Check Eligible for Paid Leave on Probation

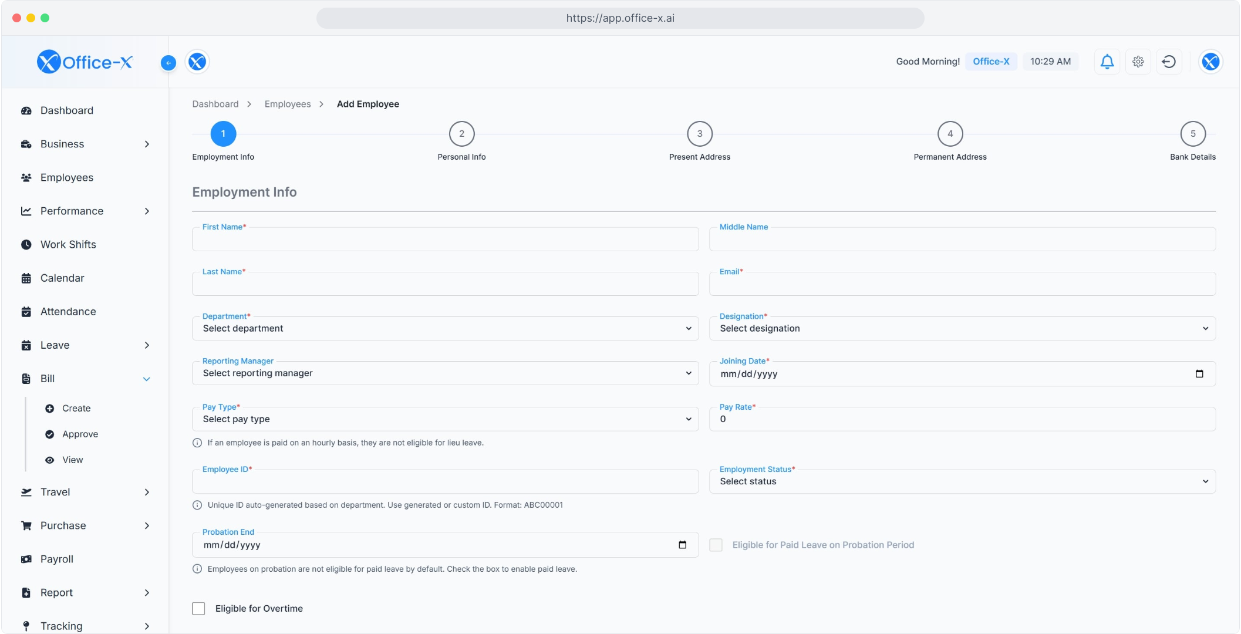pyautogui.click(x=716, y=545)
